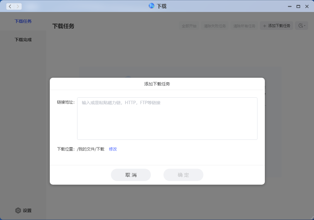Click 修改 to change download location
The width and height of the screenshot is (314, 220).
point(113,149)
